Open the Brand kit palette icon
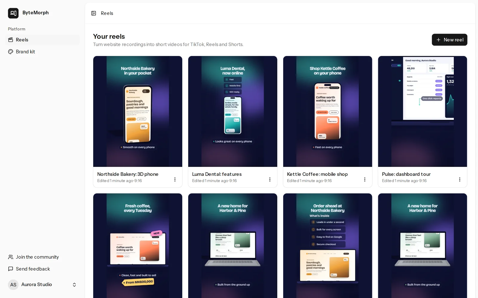This screenshot has width=478, height=298. pyautogui.click(x=11, y=52)
